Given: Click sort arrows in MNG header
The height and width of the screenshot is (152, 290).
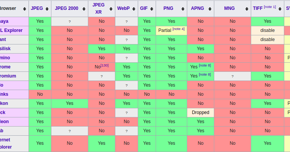Looking at the screenshot, I should pyautogui.click(x=247, y=9).
